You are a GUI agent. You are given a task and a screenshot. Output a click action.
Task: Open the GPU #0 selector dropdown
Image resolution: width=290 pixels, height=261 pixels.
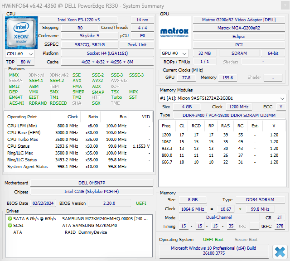tap(174, 53)
